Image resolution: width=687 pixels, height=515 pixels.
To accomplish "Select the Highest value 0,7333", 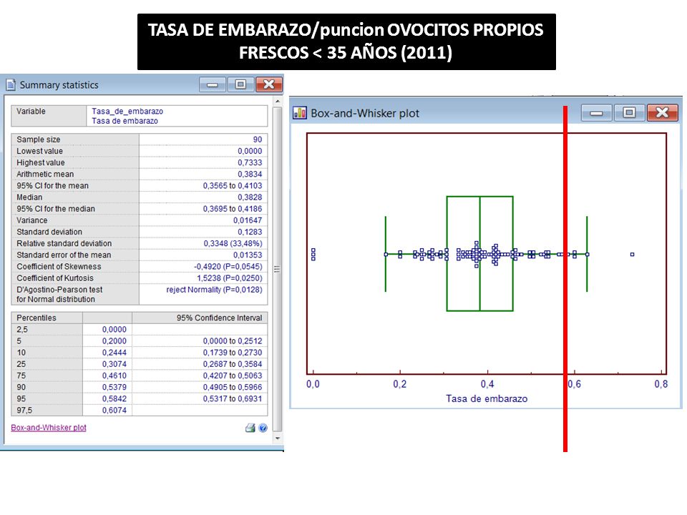I will pyautogui.click(x=250, y=162).
